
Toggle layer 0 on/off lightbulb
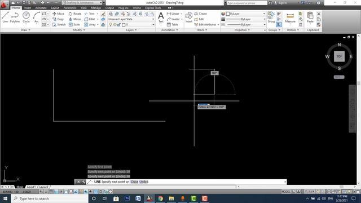click(111, 24)
